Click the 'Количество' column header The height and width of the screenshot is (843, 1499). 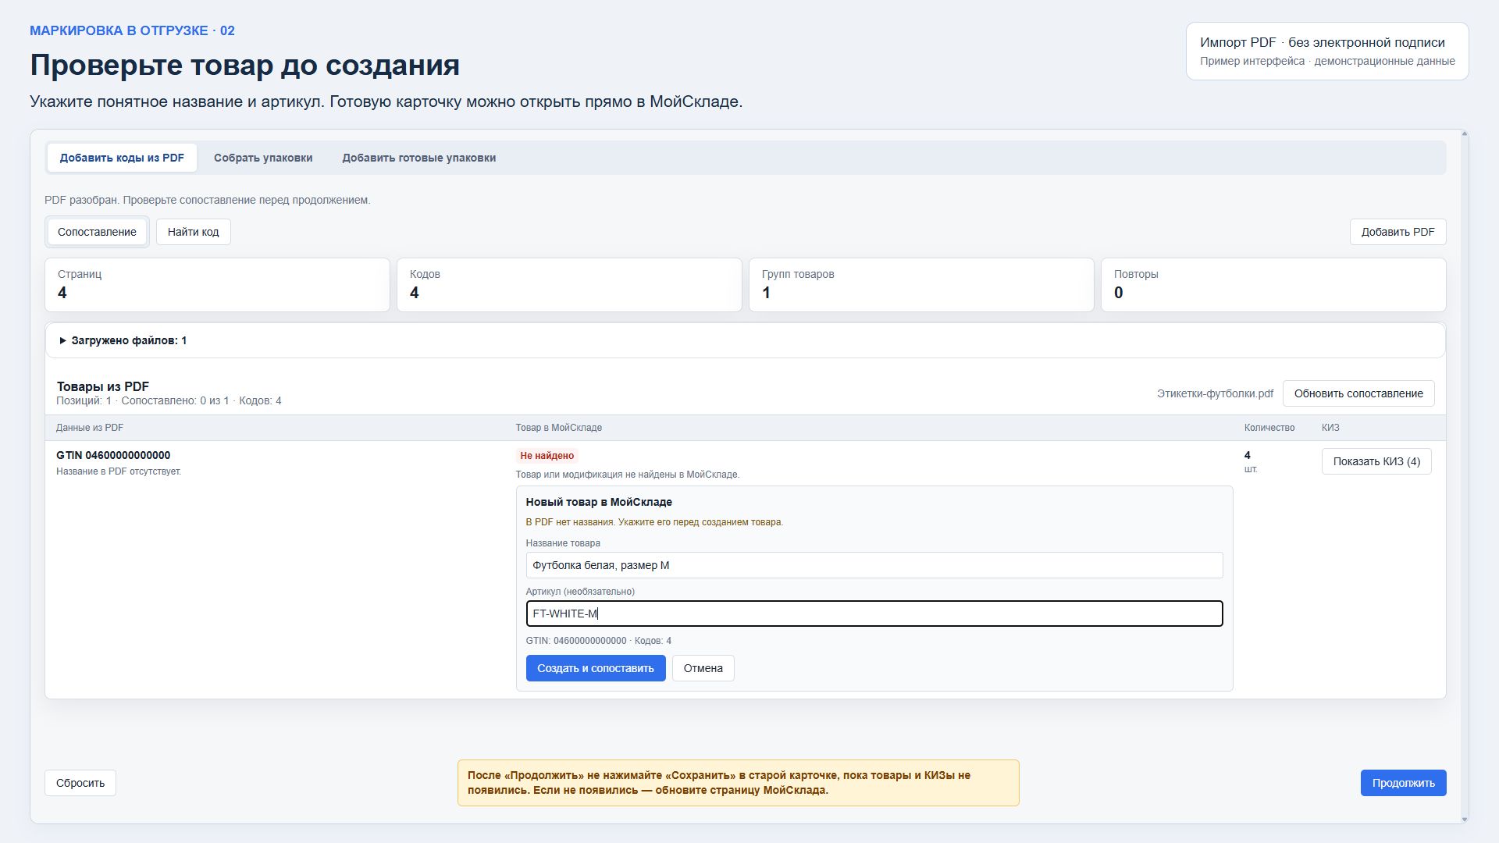click(x=1269, y=428)
